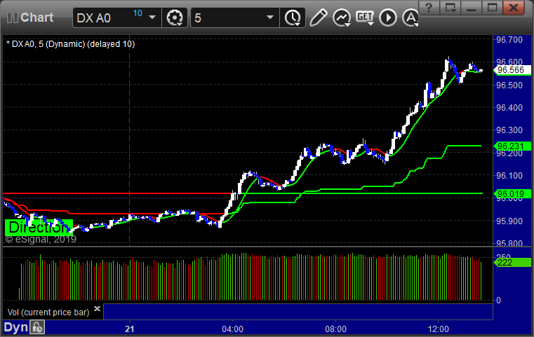
Task: Click the current price marker 96.566
Action: [512, 70]
